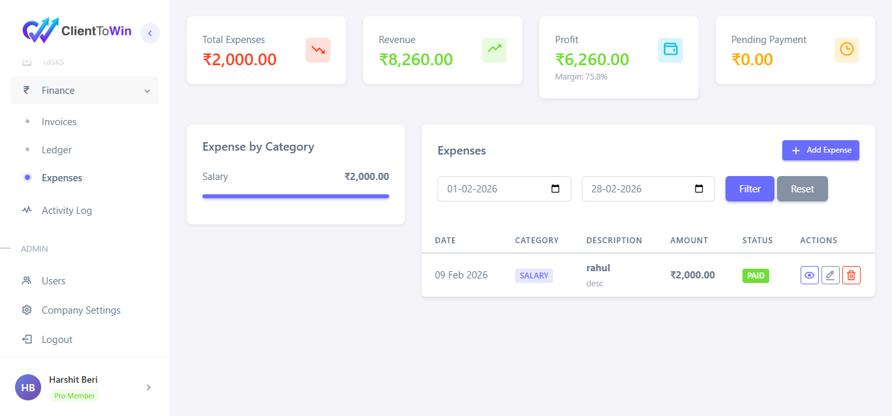This screenshot has height=416, width=892.
Task: Collapse the sidebar with the chevron button
Action: (x=150, y=33)
